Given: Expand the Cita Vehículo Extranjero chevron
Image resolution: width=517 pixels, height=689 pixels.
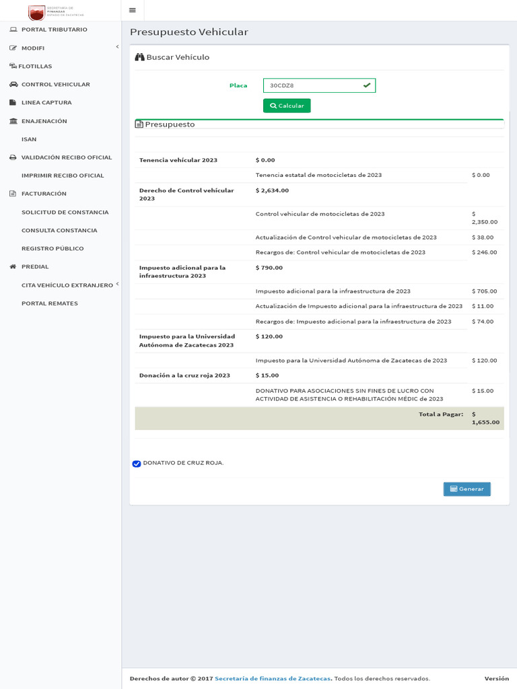Looking at the screenshot, I should click(x=117, y=284).
